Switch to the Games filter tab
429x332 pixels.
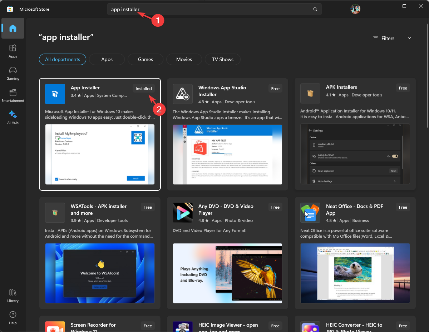point(145,59)
